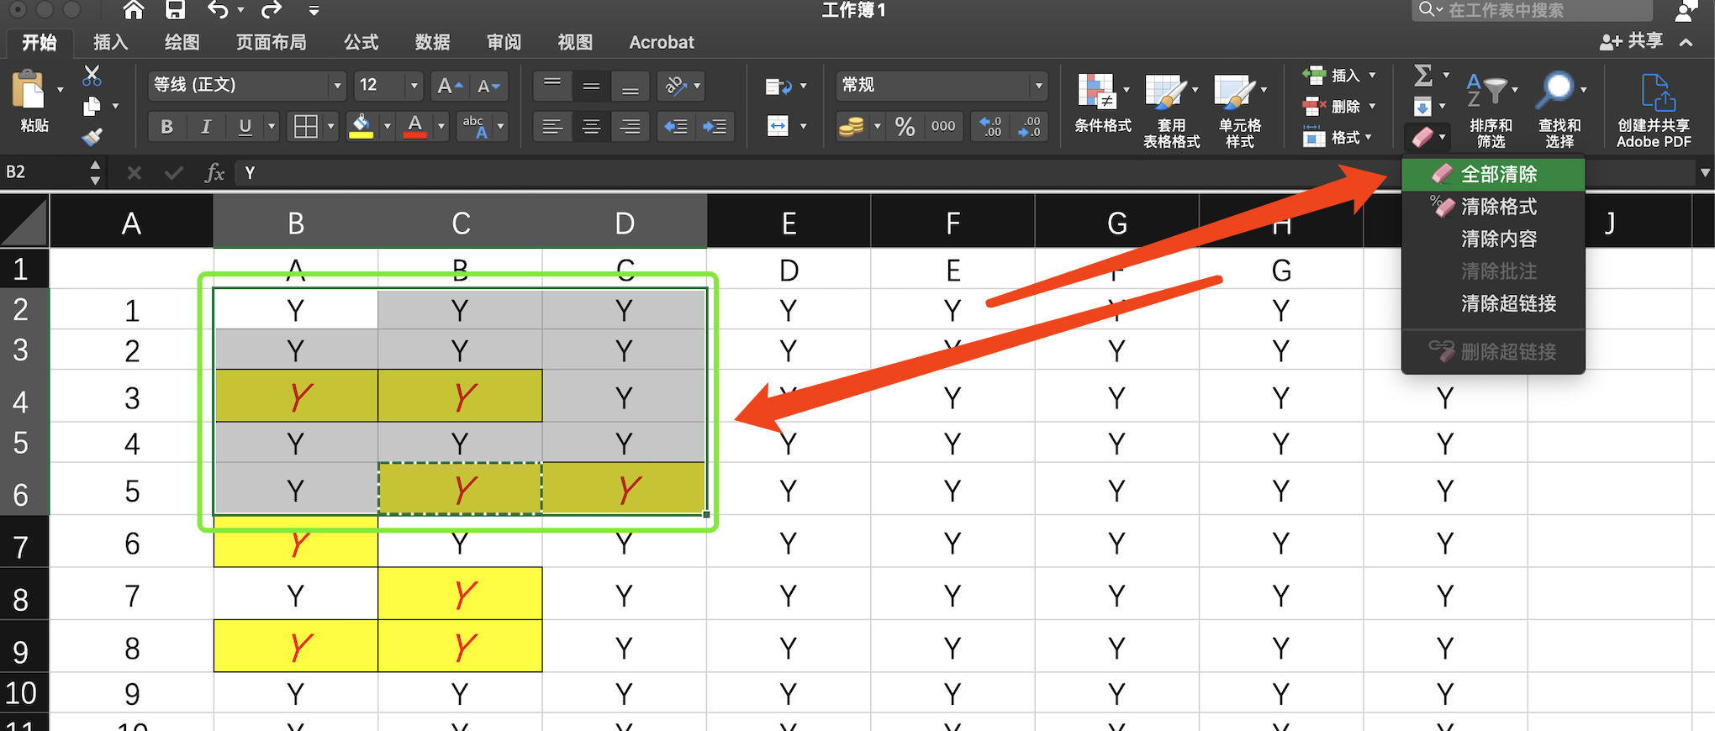Align text to top

(552, 85)
